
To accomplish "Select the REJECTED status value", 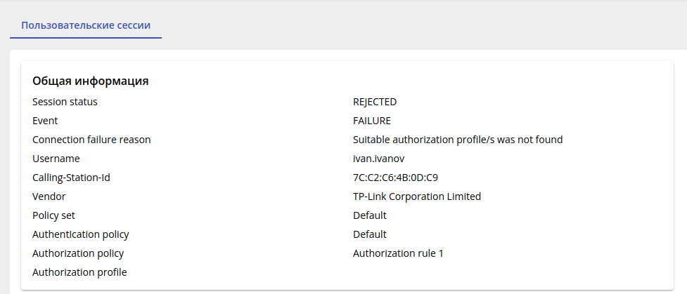I will [x=375, y=102].
